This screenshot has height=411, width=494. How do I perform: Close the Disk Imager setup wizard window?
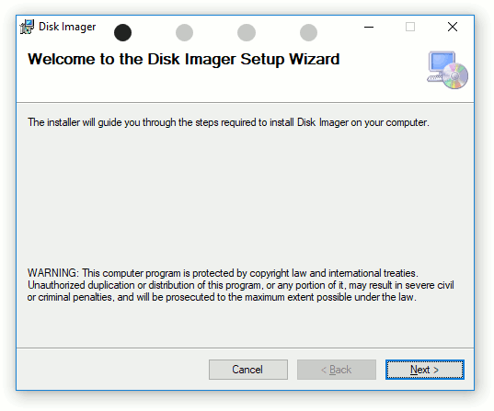coord(453,27)
